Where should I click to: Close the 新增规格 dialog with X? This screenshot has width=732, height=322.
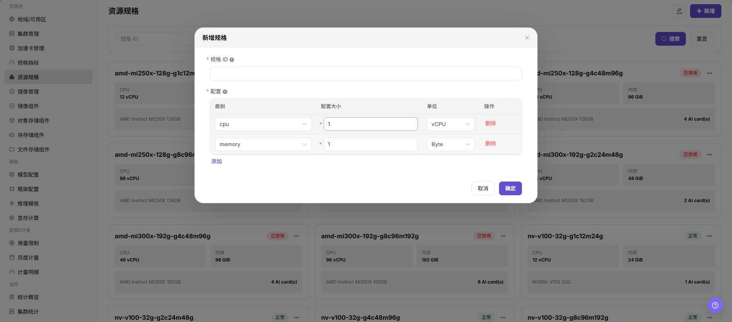point(527,38)
